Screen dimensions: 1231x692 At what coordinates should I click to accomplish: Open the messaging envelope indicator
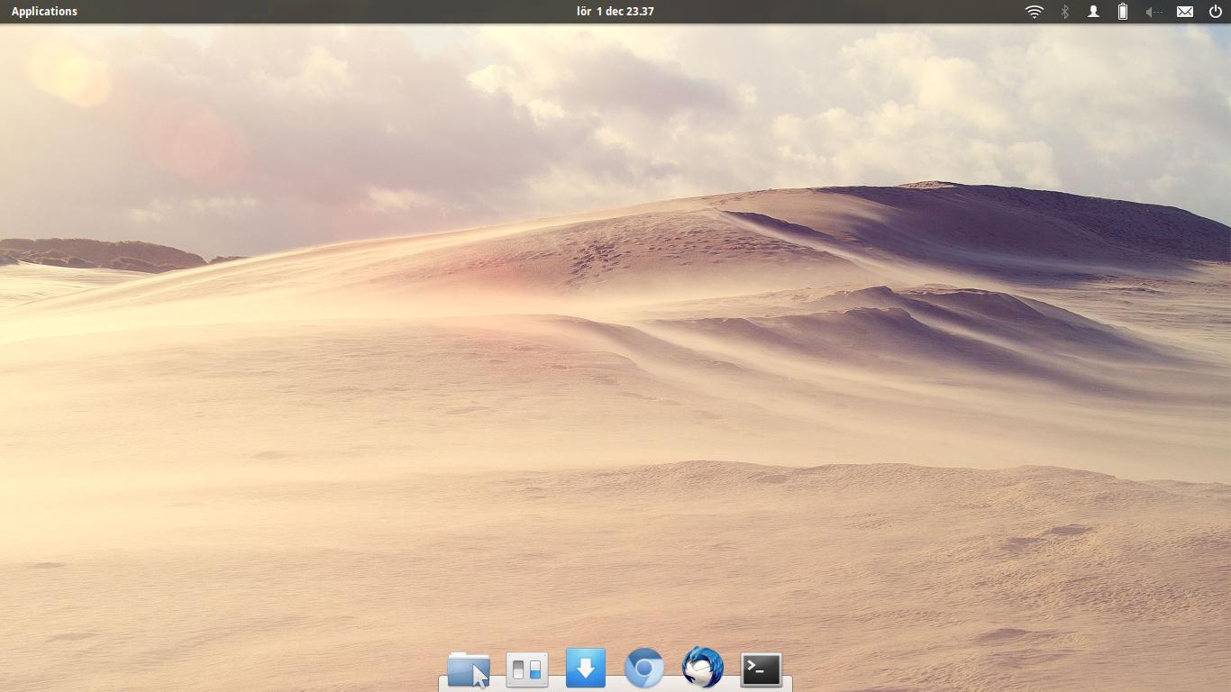[x=1185, y=12]
